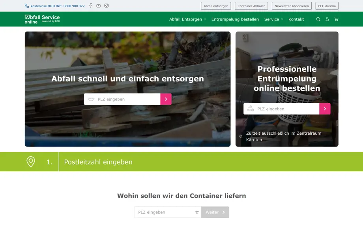Click star icon in container PLZ field
The width and height of the screenshot is (363, 226).
(x=197, y=212)
